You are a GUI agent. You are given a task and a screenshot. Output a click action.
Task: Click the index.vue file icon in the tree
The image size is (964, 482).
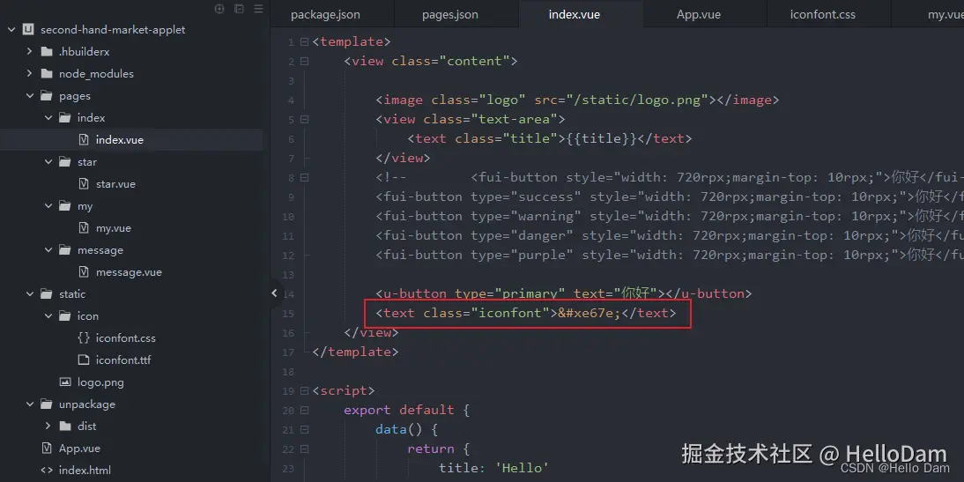coord(84,139)
